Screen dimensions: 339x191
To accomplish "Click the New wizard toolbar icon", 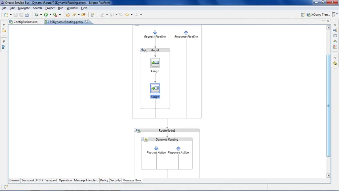I will pyautogui.click(x=6, y=15).
